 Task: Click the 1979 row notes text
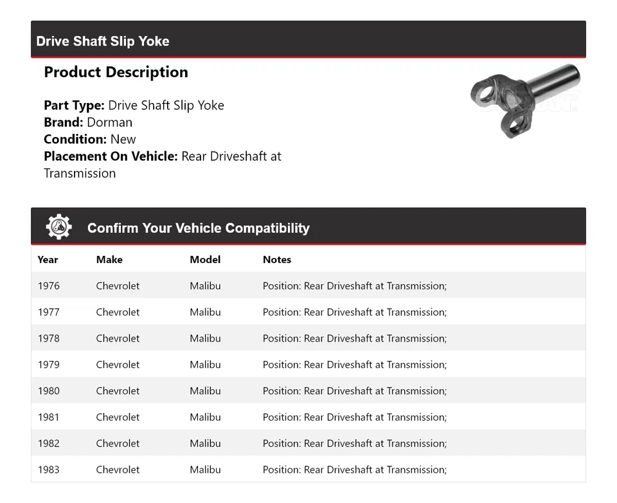(354, 365)
